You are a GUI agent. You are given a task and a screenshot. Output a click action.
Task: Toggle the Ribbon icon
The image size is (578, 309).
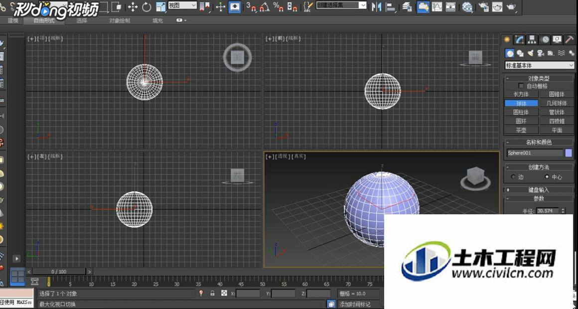click(x=423, y=6)
